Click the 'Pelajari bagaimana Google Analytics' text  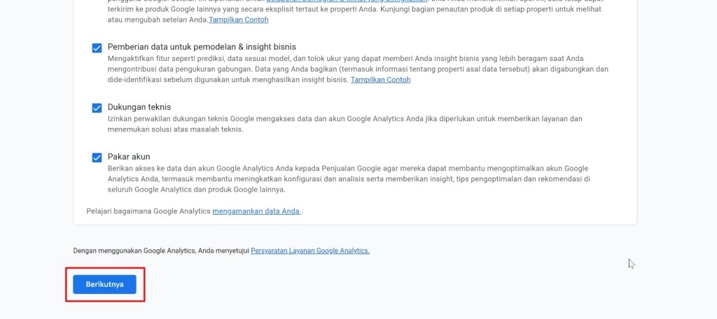148,211
